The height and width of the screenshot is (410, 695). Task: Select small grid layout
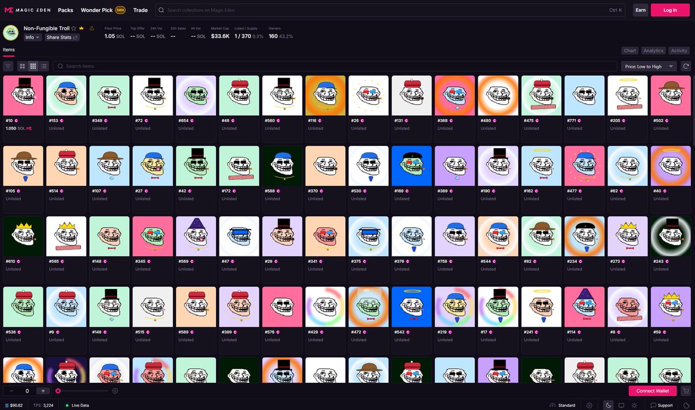pos(34,67)
